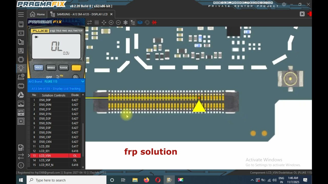The width and height of the screenshot is (328, 184).
Task: Open the Google Drive sidebar icon
Action: (21, 95)
